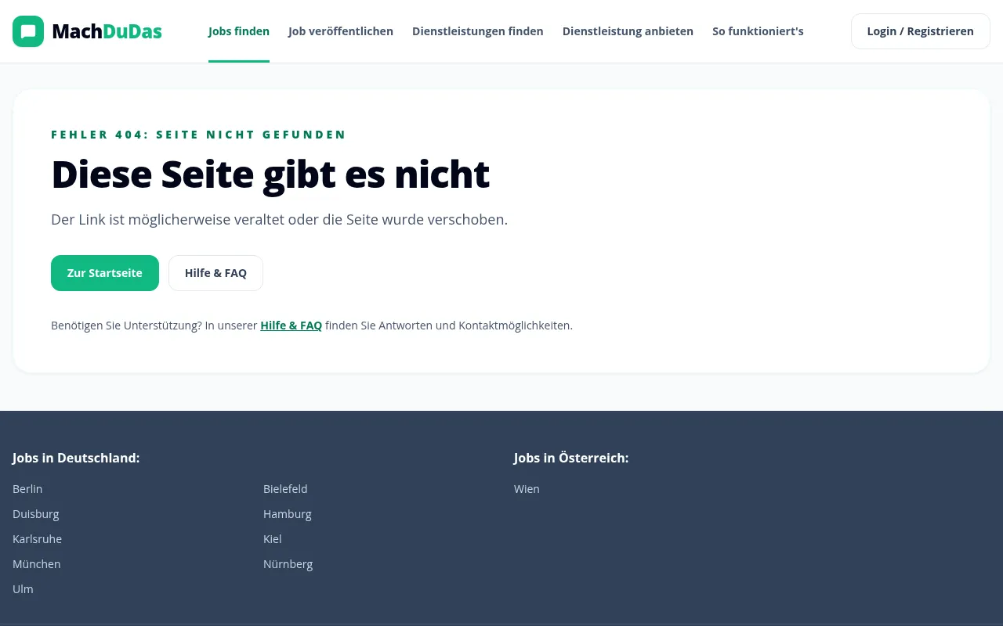Open jobs in Nürnberg
Image resolution: width=1003 pixels, height=626 pixels.
coord(288,564)
